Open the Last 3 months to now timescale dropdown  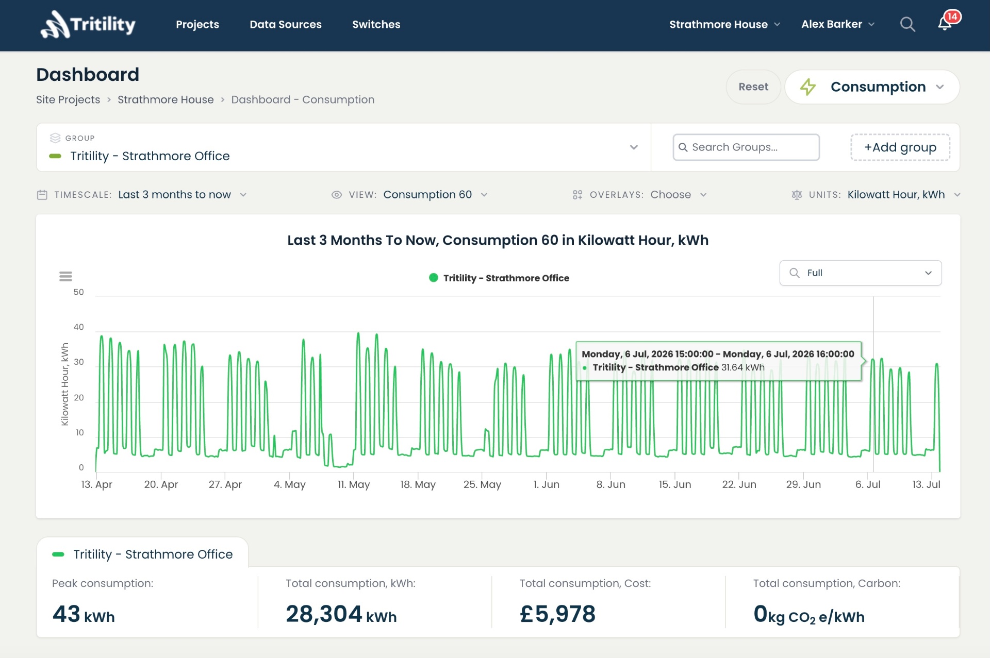point(182,195)
